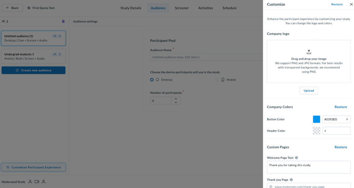Click the participants icon on Undergrad students 1 card
Screen dimensions: 354x188
55,54
